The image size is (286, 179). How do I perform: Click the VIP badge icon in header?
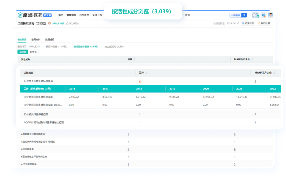(255, 15)
